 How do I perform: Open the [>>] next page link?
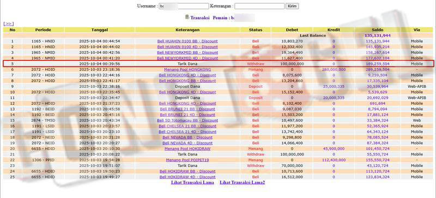click(8, 24)
